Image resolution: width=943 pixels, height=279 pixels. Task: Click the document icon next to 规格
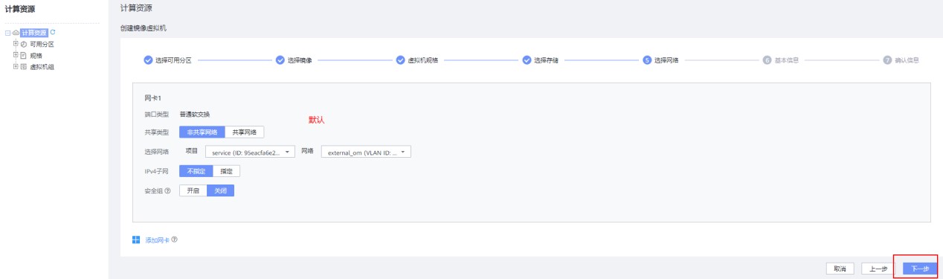click(x=24, y=55)
